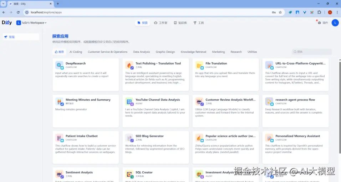This screenshot has width=341, height=182.
Task: Filter by Research category
Action: coord(236,52)
